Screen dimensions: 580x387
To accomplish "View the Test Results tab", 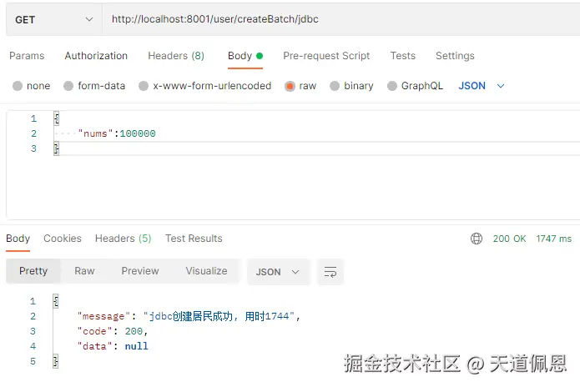I will point(194,239).
